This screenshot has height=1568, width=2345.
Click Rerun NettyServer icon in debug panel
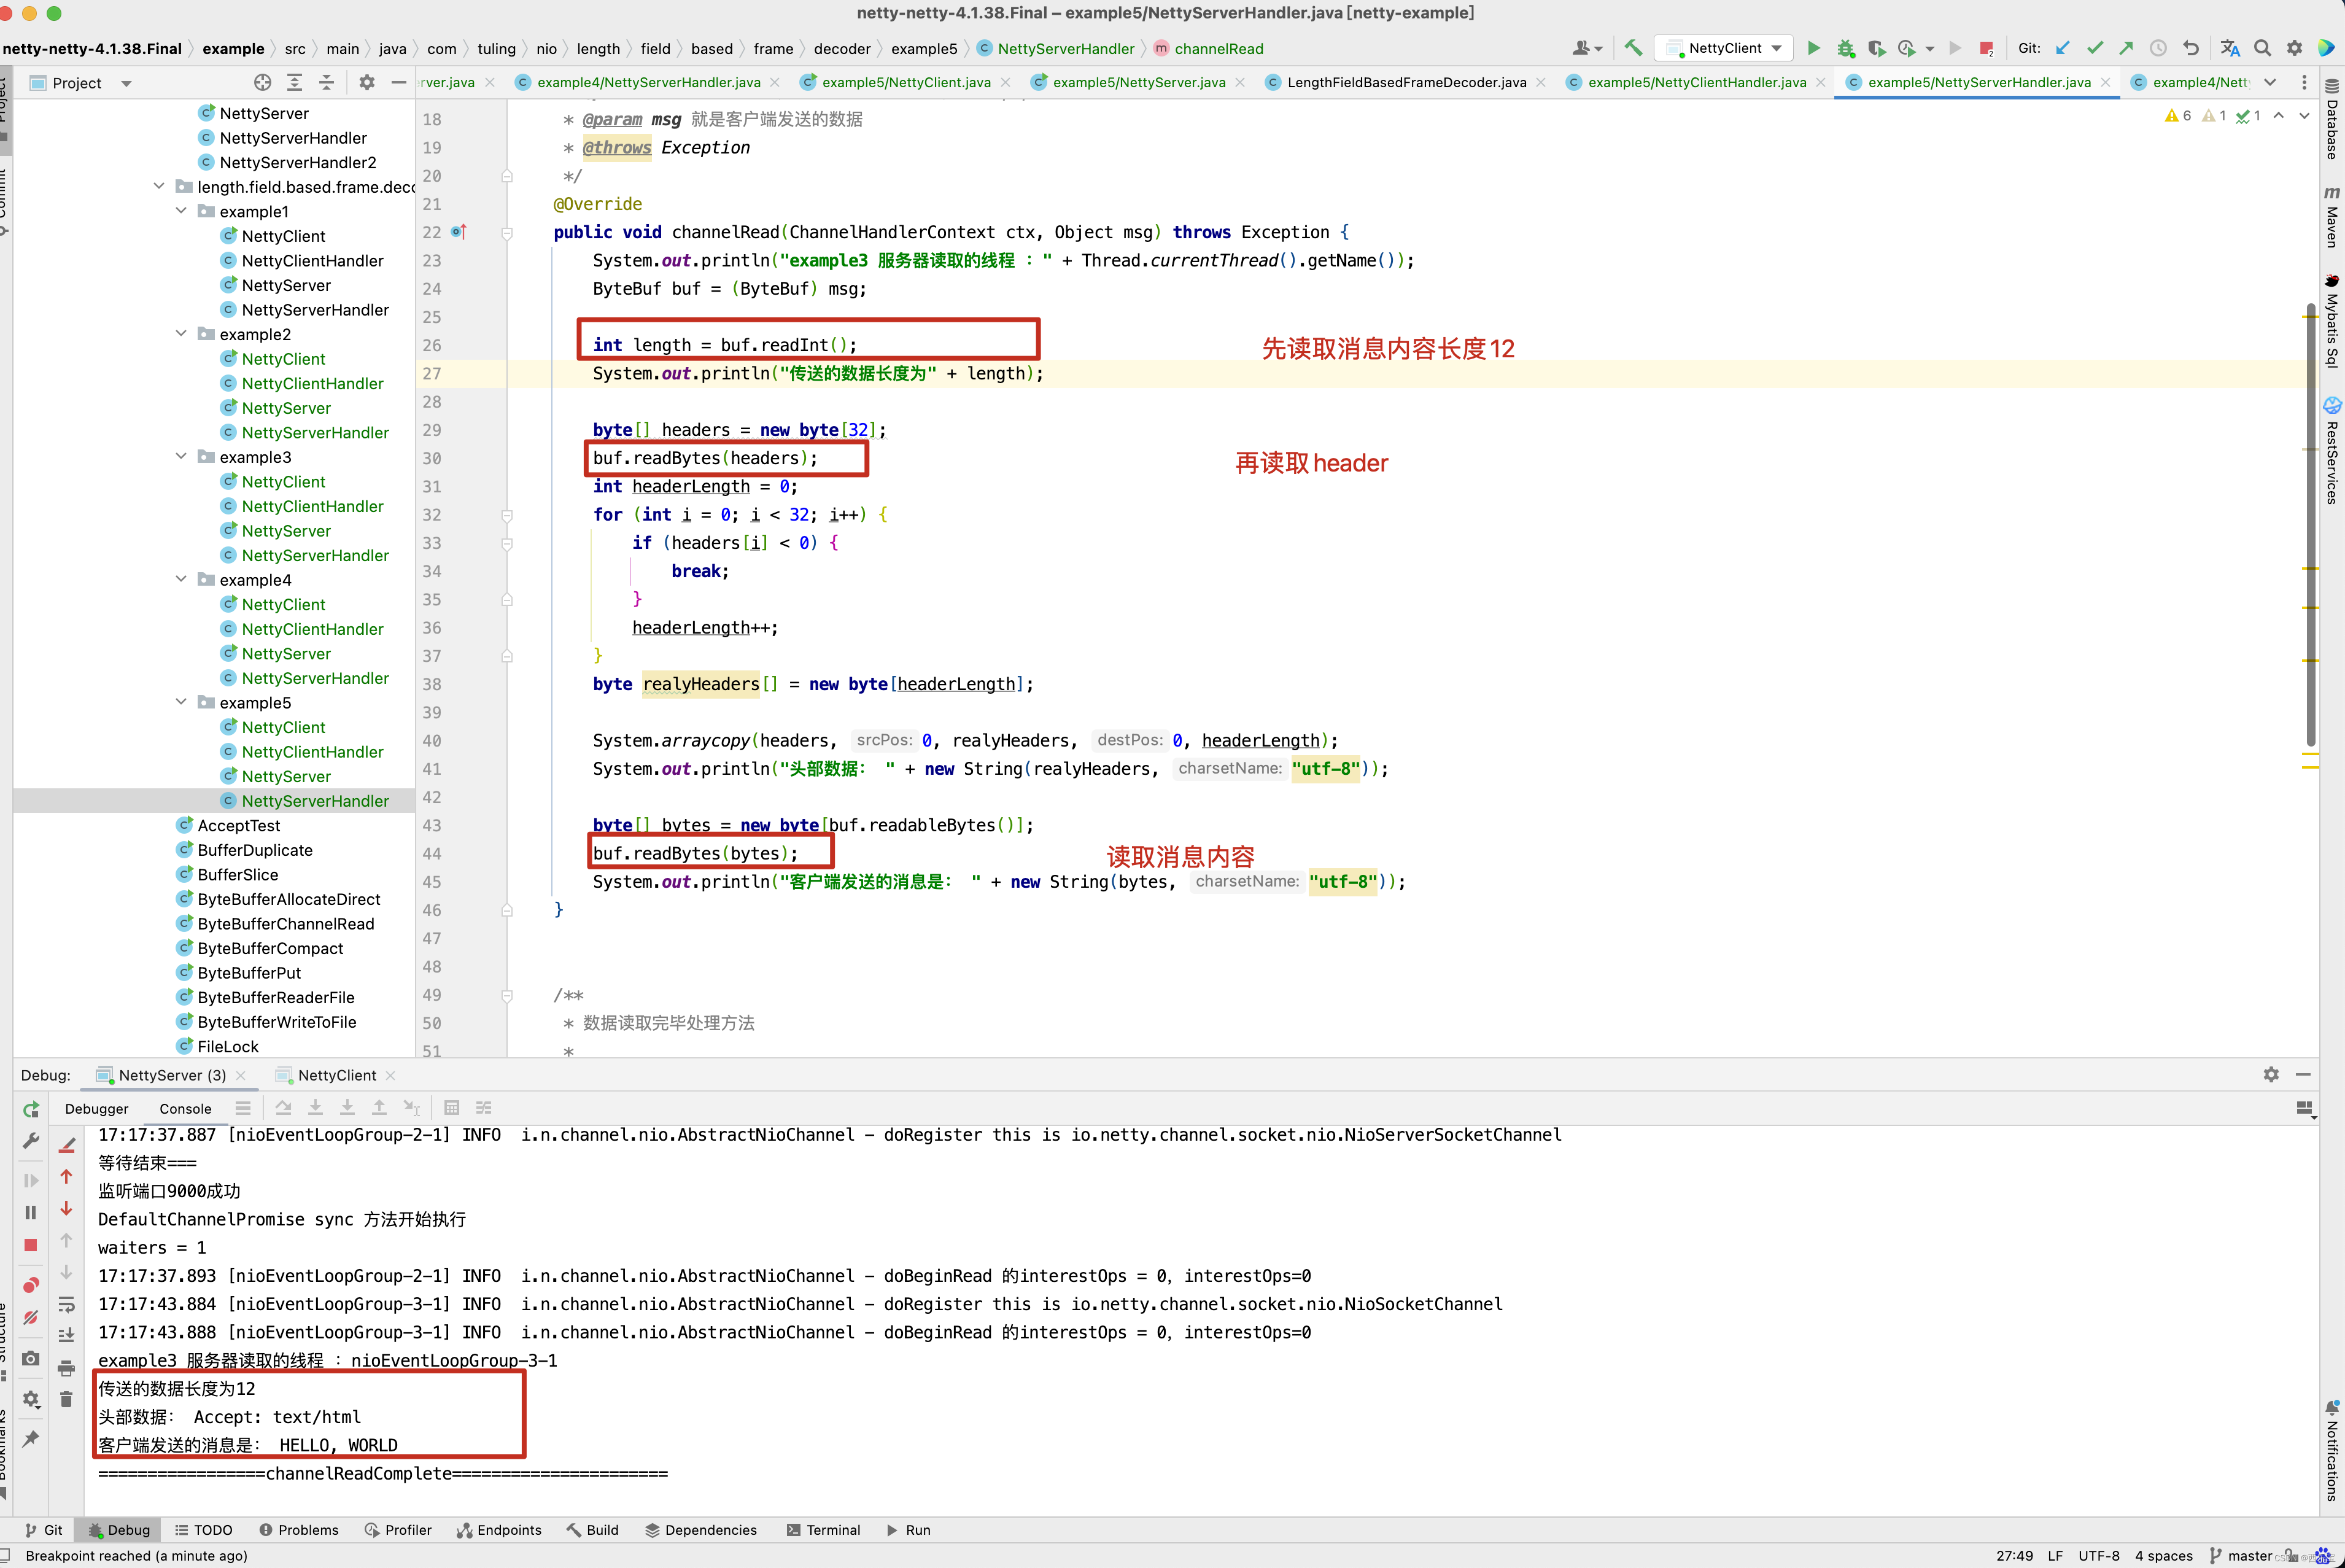(31, 1109)
